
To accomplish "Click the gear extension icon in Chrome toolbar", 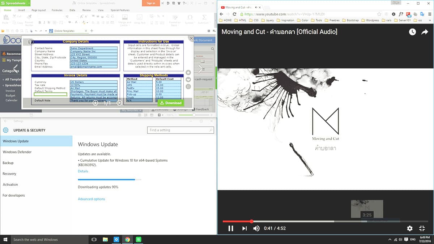I will tap(394, 14).
